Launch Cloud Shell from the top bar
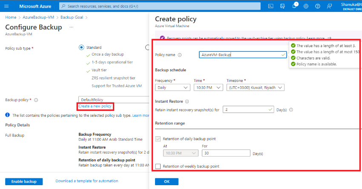 (271, 6)
